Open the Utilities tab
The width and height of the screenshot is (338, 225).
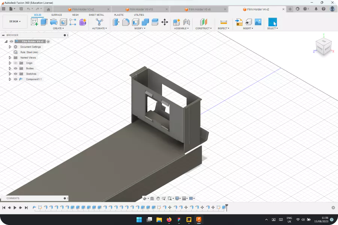[x=139, y=15]
